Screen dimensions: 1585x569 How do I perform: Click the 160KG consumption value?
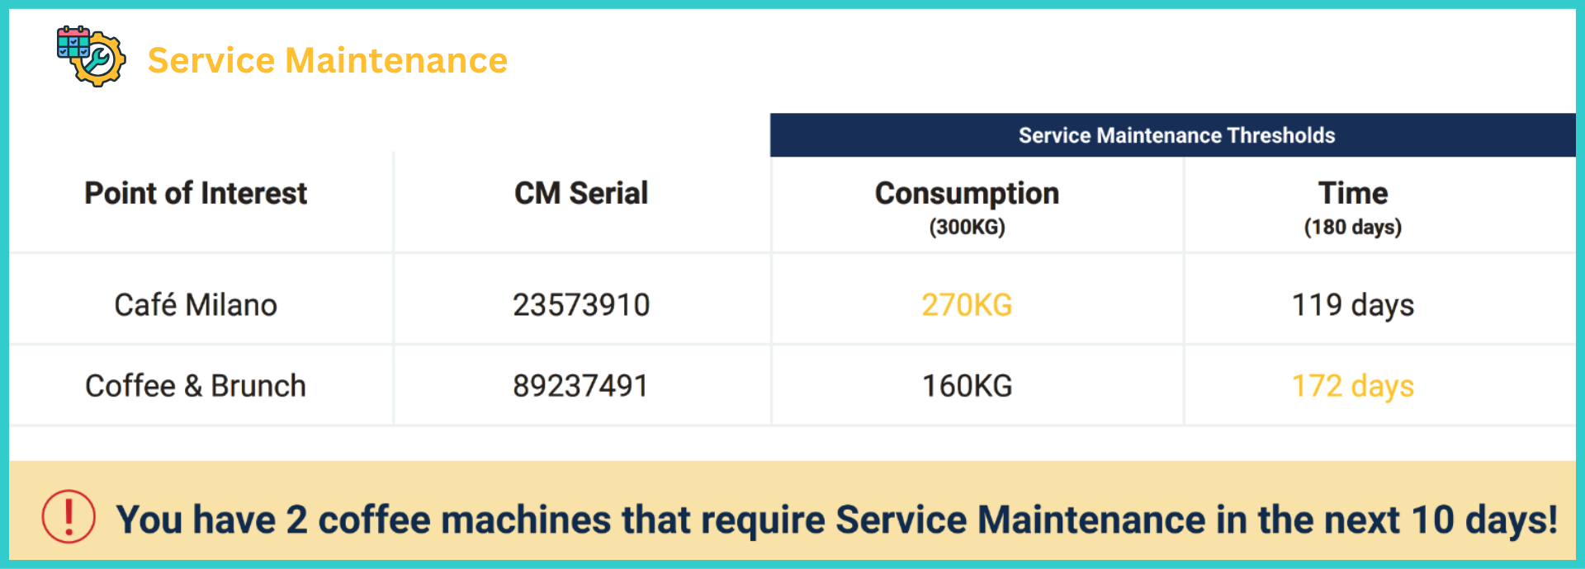(x=967, y=386)
